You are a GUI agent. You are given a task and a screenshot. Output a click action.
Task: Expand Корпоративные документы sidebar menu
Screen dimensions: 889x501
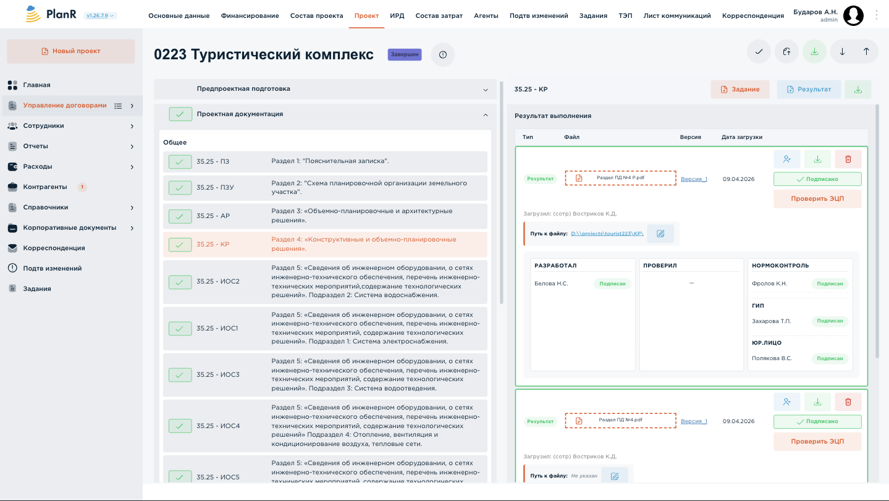(132, 228)
